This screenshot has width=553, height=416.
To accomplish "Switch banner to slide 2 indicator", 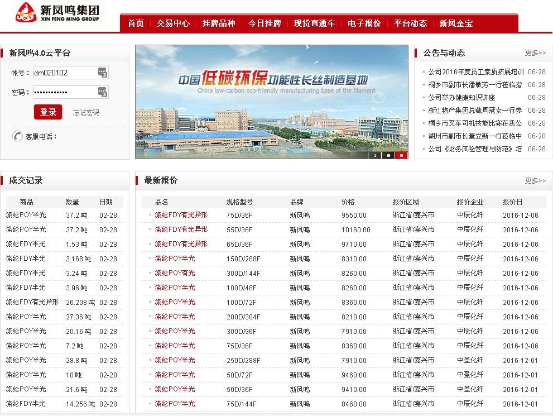I will (388, 155).
